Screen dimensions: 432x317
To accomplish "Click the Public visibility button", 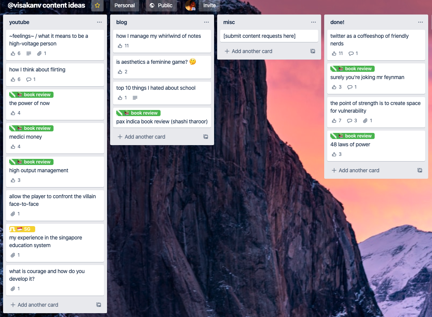I will click(161, 5).
